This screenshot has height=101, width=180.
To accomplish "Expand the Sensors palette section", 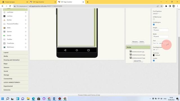I will click(15, 67).
